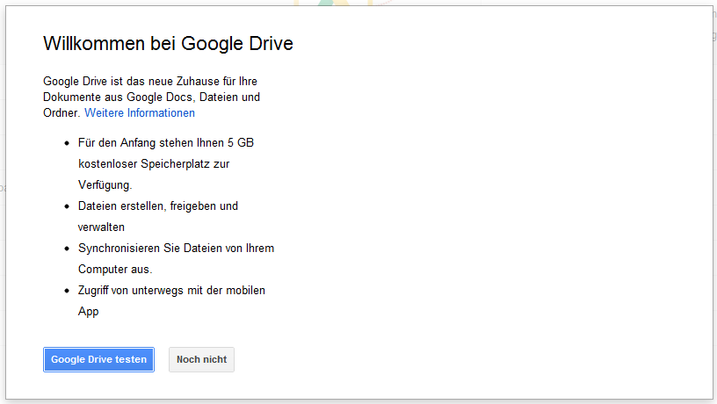Click the Dokumente aus Google Docs line

click(151, 97)
